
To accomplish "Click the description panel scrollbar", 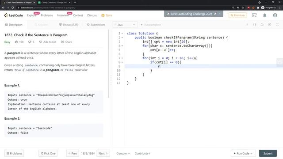I will pyautogui.click(x=108, y=64).
